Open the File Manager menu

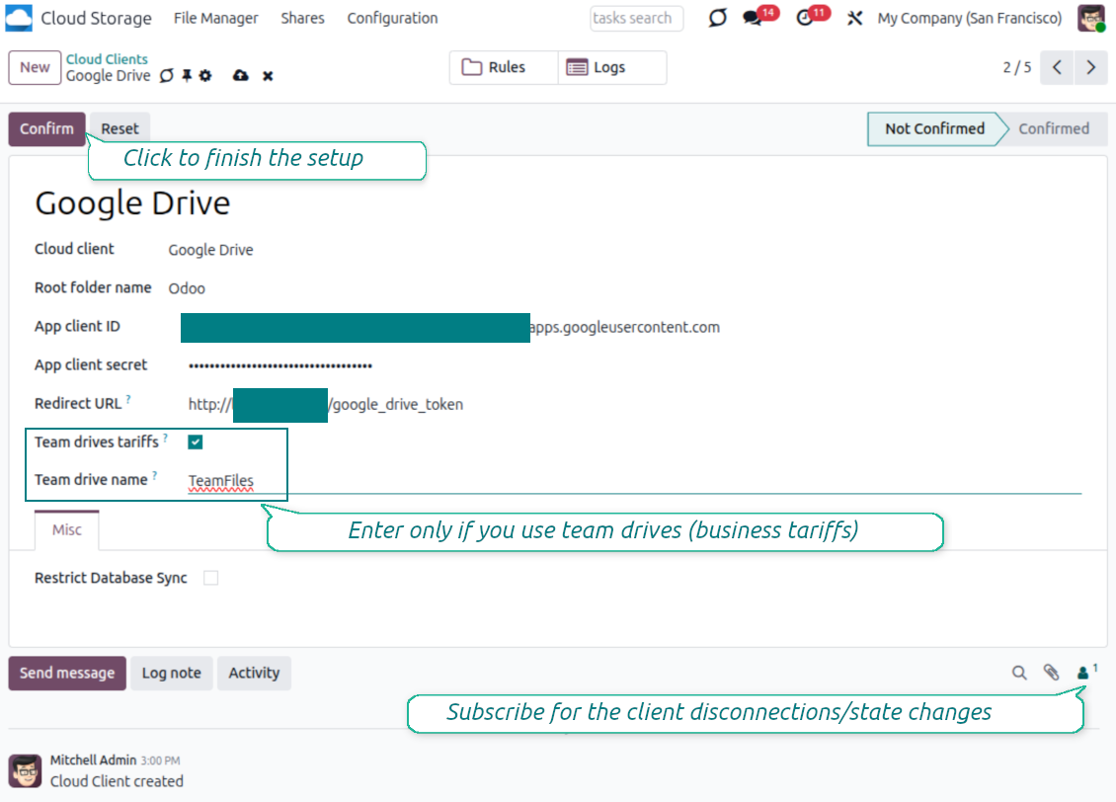tap(215, 18)
